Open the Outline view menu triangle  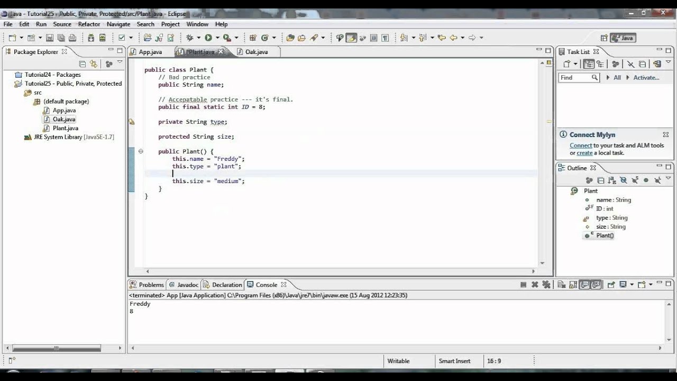[669, 178]
